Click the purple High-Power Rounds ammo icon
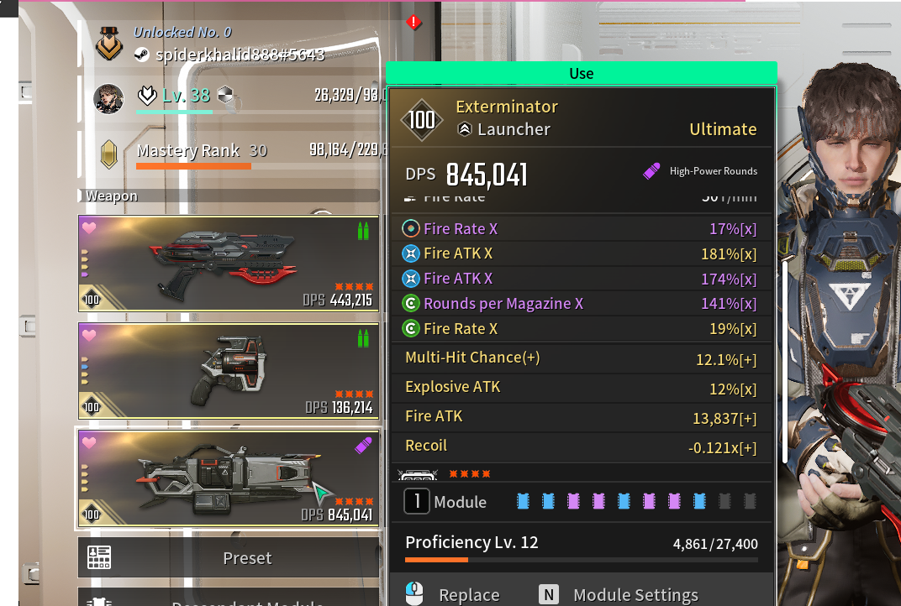This screenshot has height=606, width=901. click(x=651, y=171)
